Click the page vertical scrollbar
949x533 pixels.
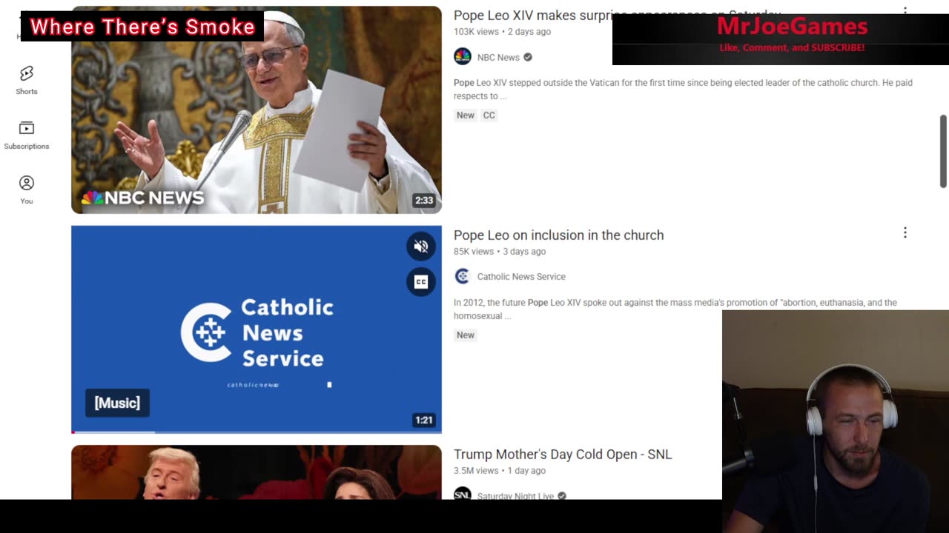click(943, 151)
